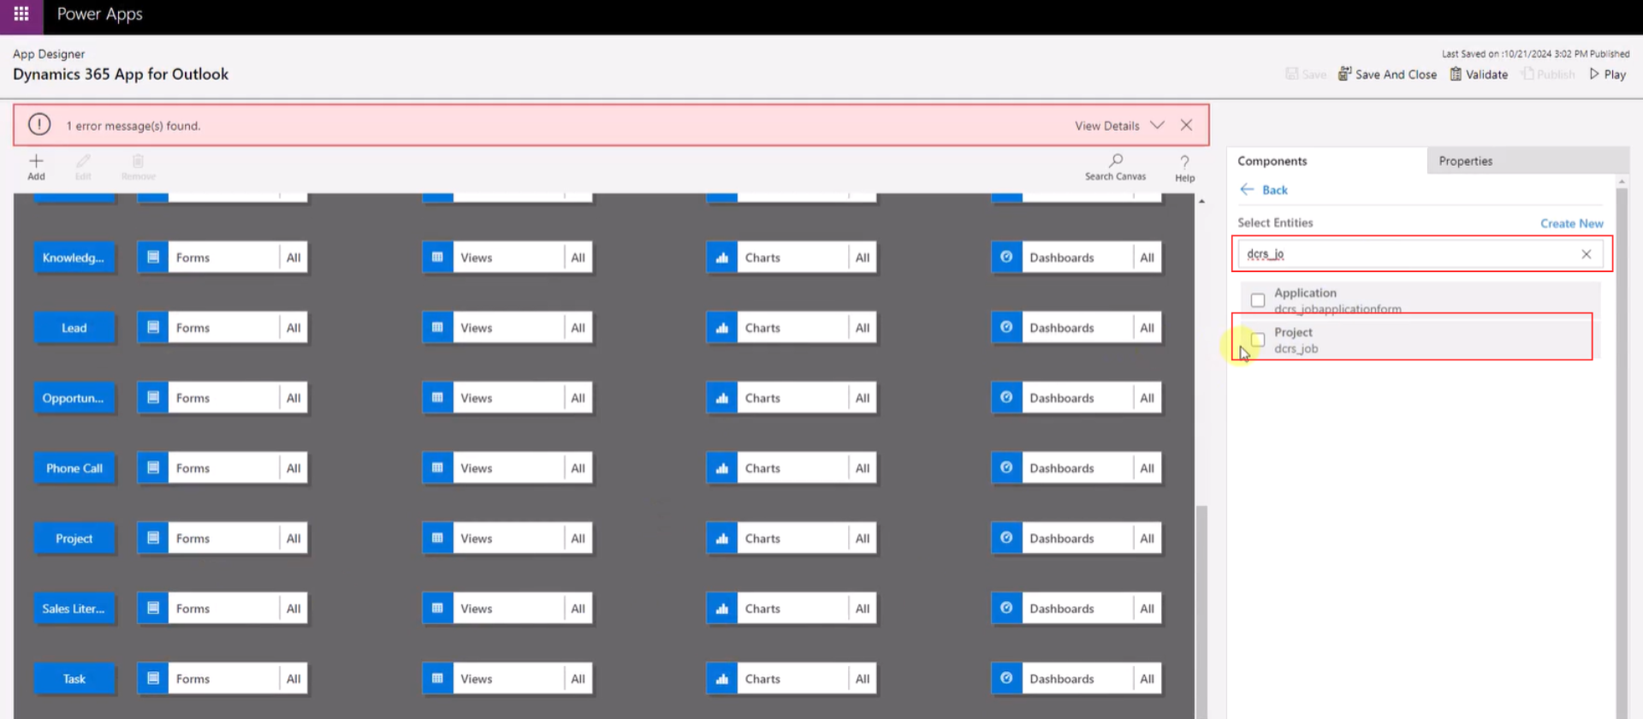Click the Validate button
1643x719 pixels.
point(1479,74)
